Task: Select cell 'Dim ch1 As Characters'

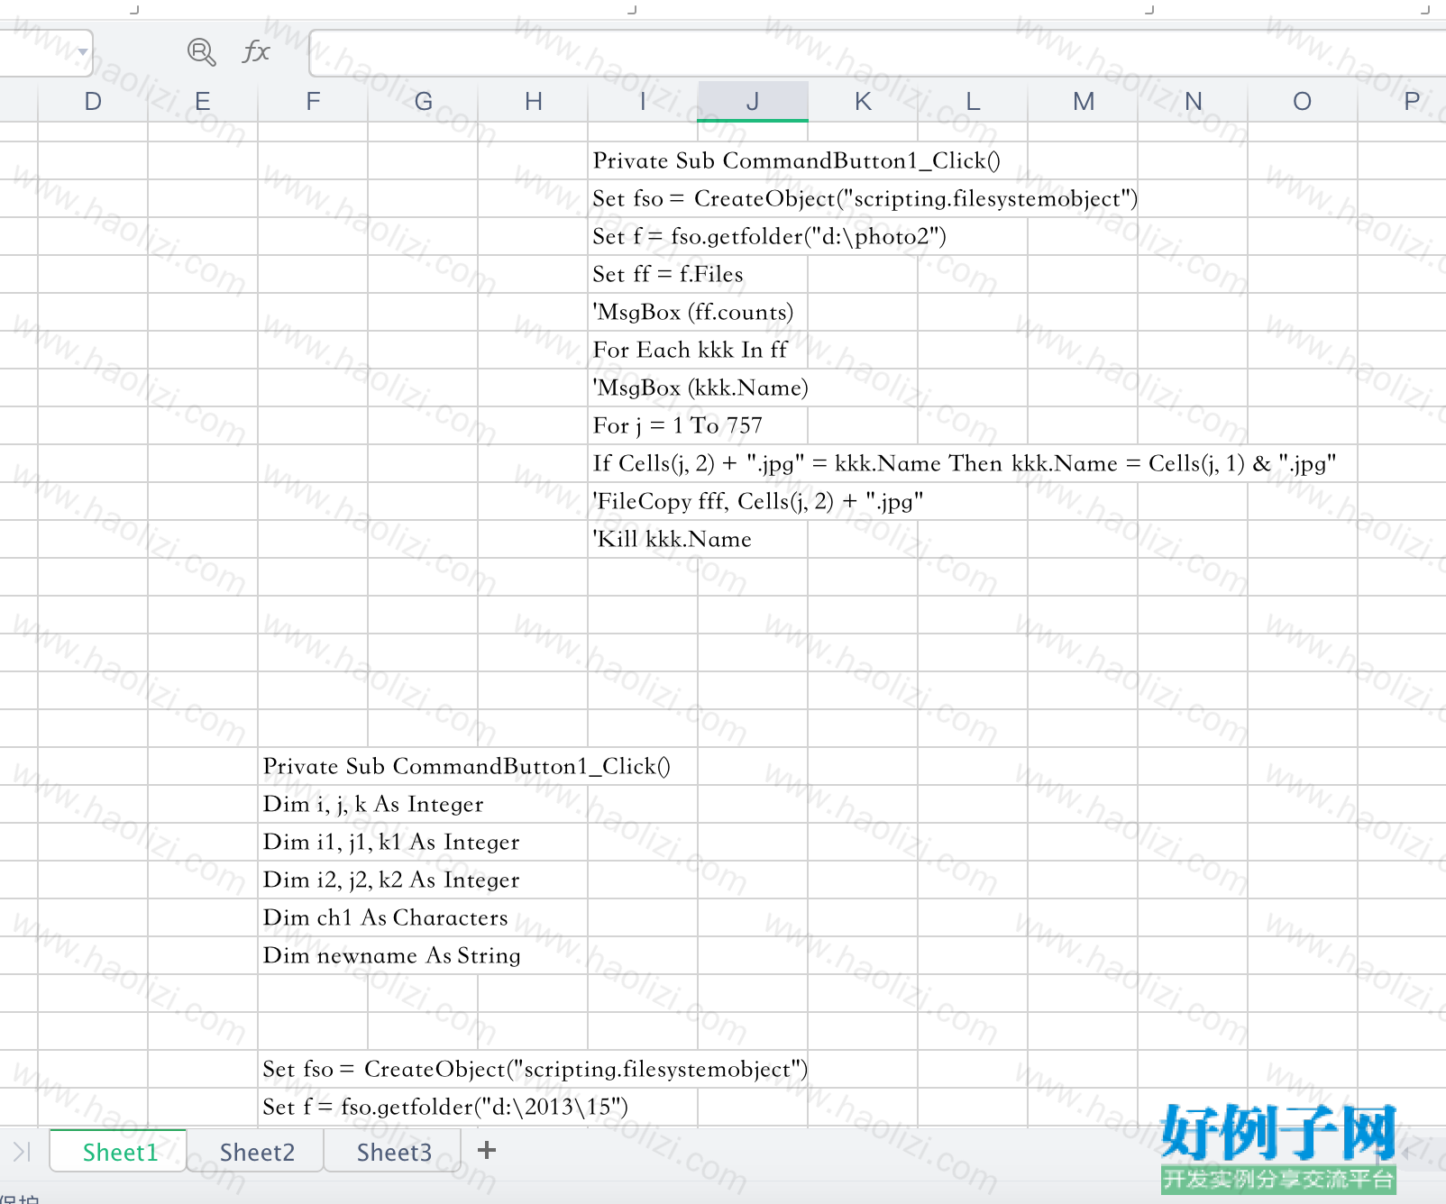Action: (385, 917)
